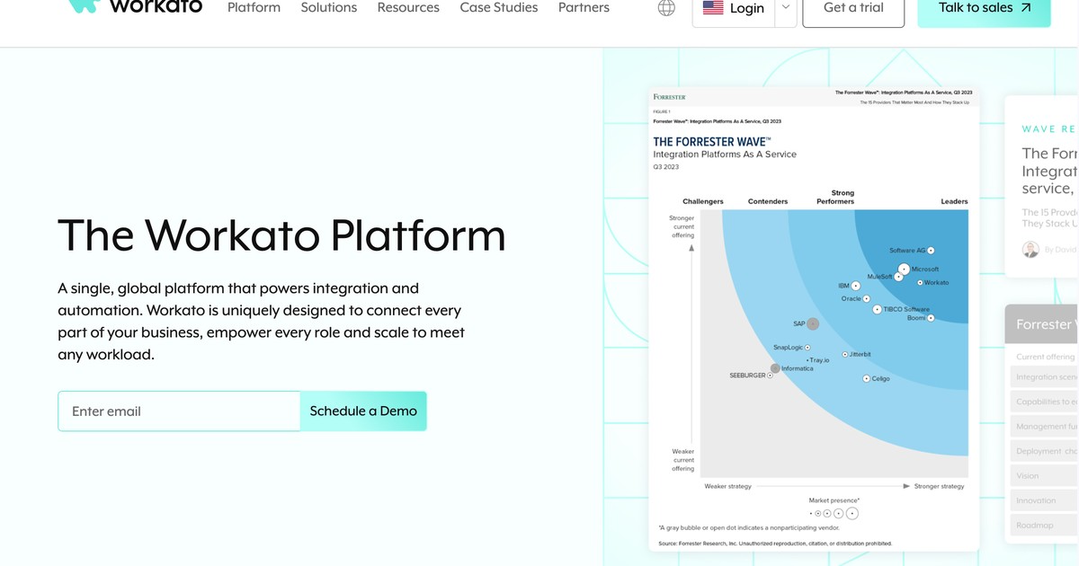Expand the Login dropdown chevron
The width and height of the screenshot is (1079, 566).
(786, 7)
